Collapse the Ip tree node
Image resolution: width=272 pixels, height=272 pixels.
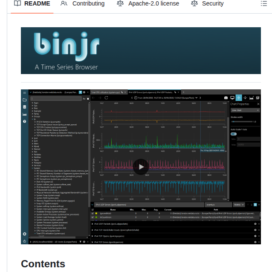pyautogui.click(x=32, y=119)
